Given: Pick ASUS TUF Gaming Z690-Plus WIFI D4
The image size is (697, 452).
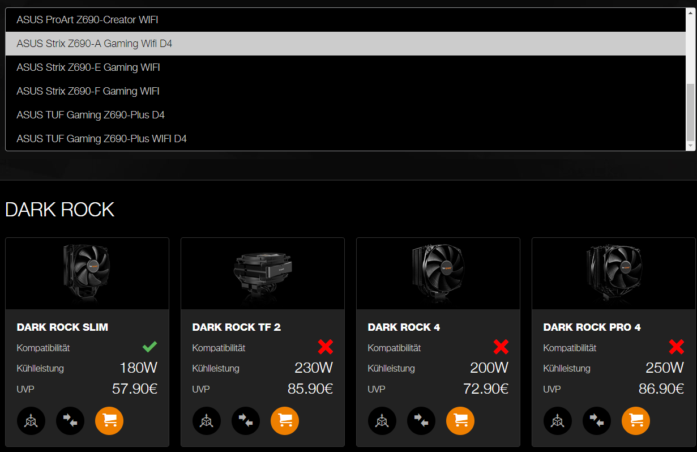Looking at the screenshot, I should point(345,139).
